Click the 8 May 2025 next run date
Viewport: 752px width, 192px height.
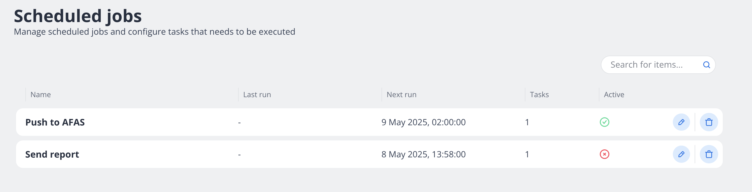423,154
